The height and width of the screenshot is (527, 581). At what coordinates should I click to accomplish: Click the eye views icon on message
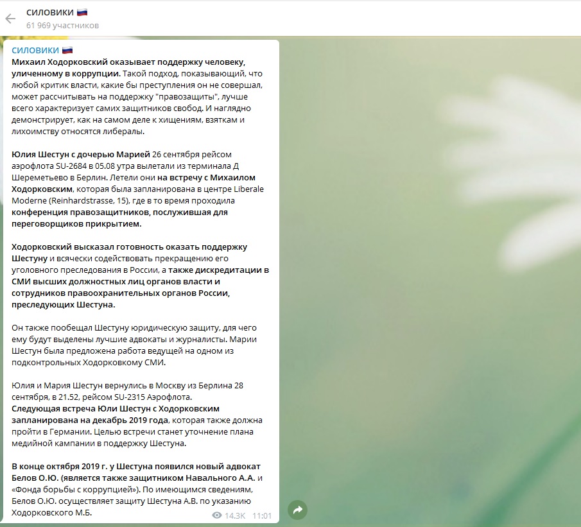(x=217, y=515)
